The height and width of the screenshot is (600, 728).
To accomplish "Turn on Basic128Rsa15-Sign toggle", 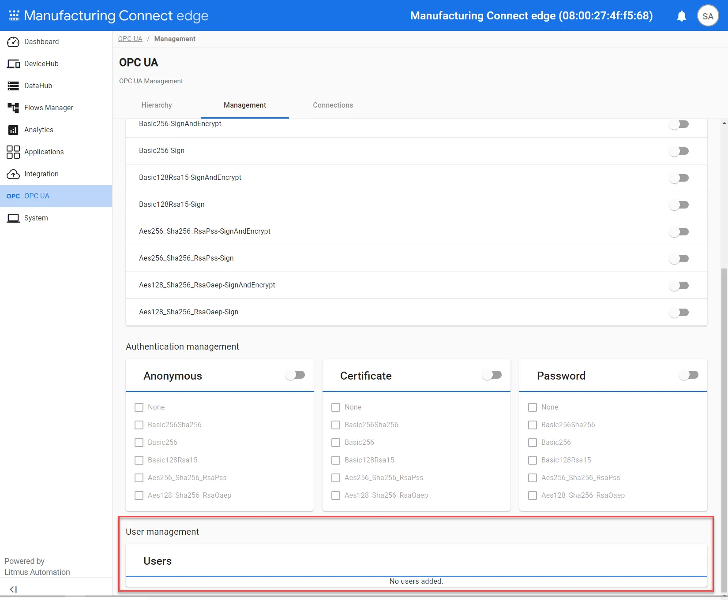I will point(679,205).
